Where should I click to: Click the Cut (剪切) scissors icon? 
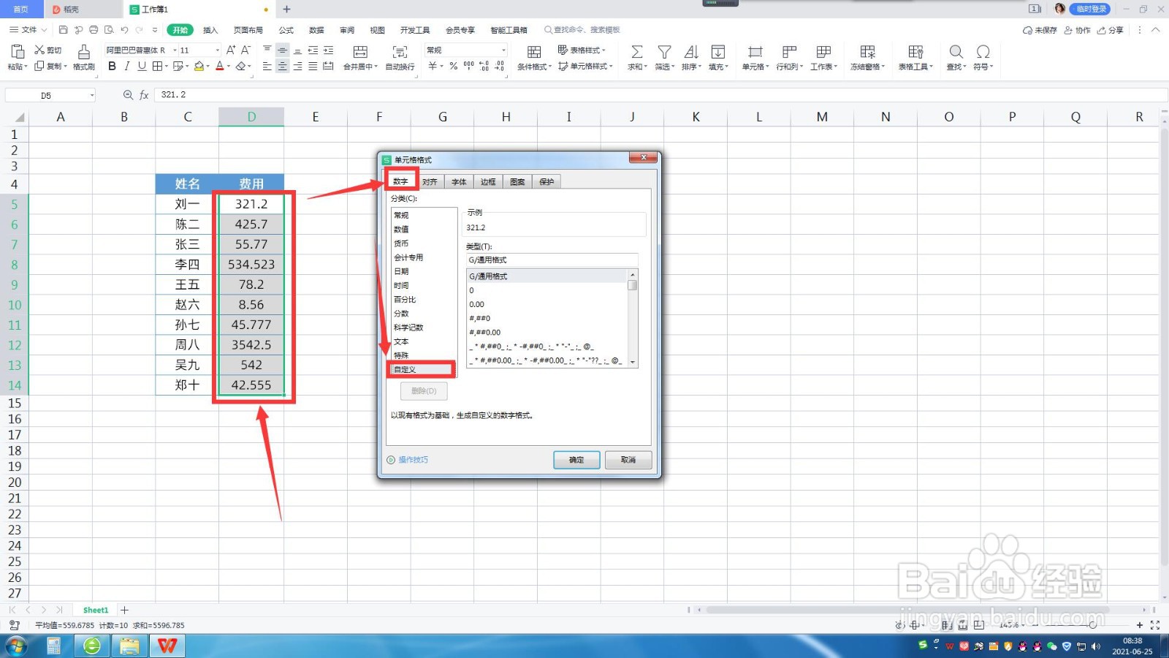pos(39,50)
